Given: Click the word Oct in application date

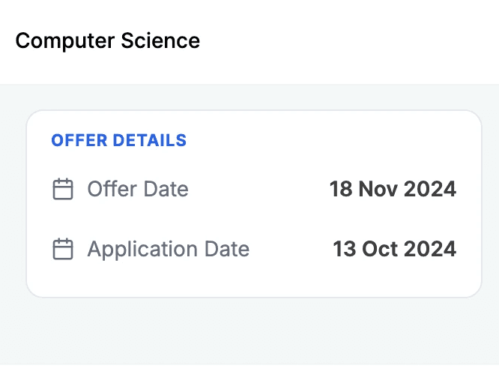Looking at the screenshot, I should point(381,249).
